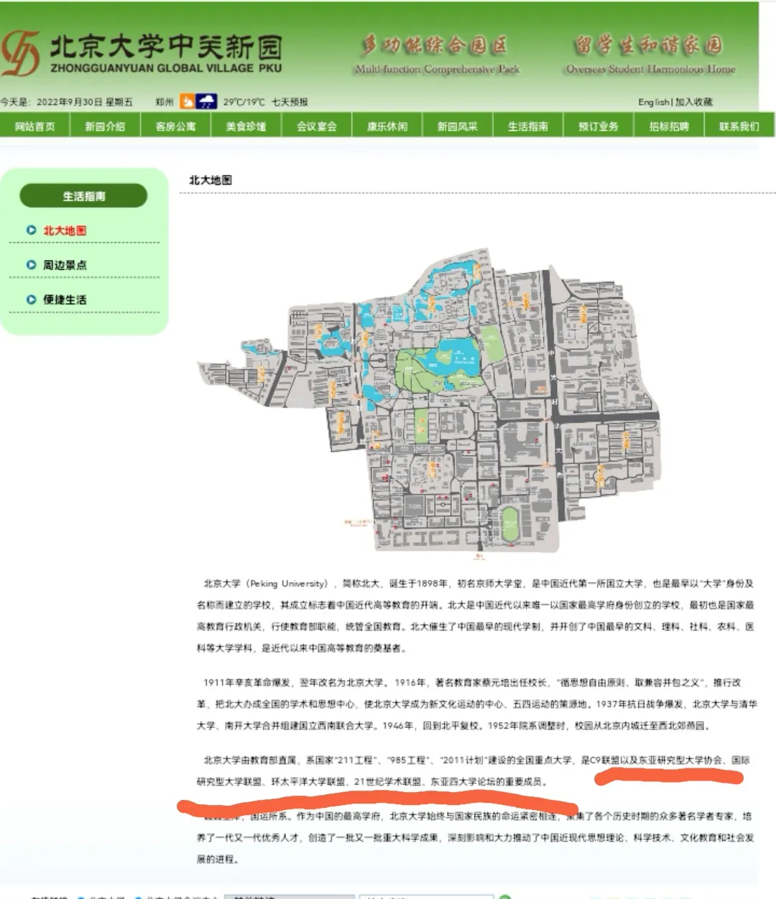Image resolution: width=776 pixels, height=899 pixels.
Task: Click the 多功能综合园区 banner slogan
Action: click(x=434, y=46)
